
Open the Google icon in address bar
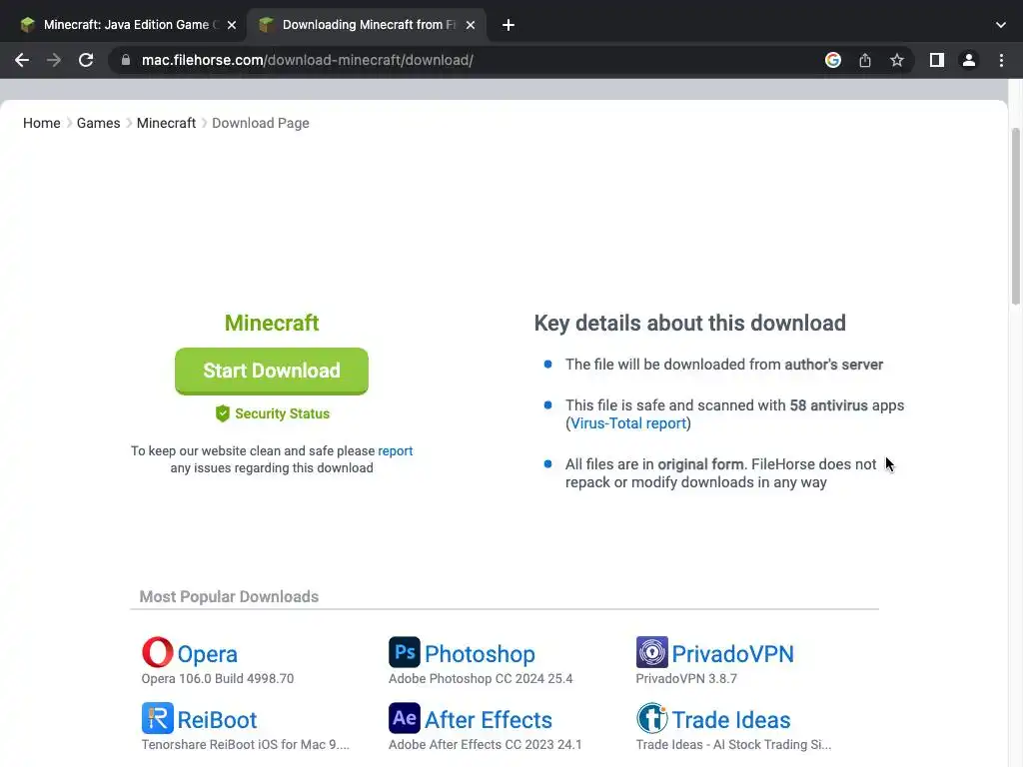click(832, 60)
